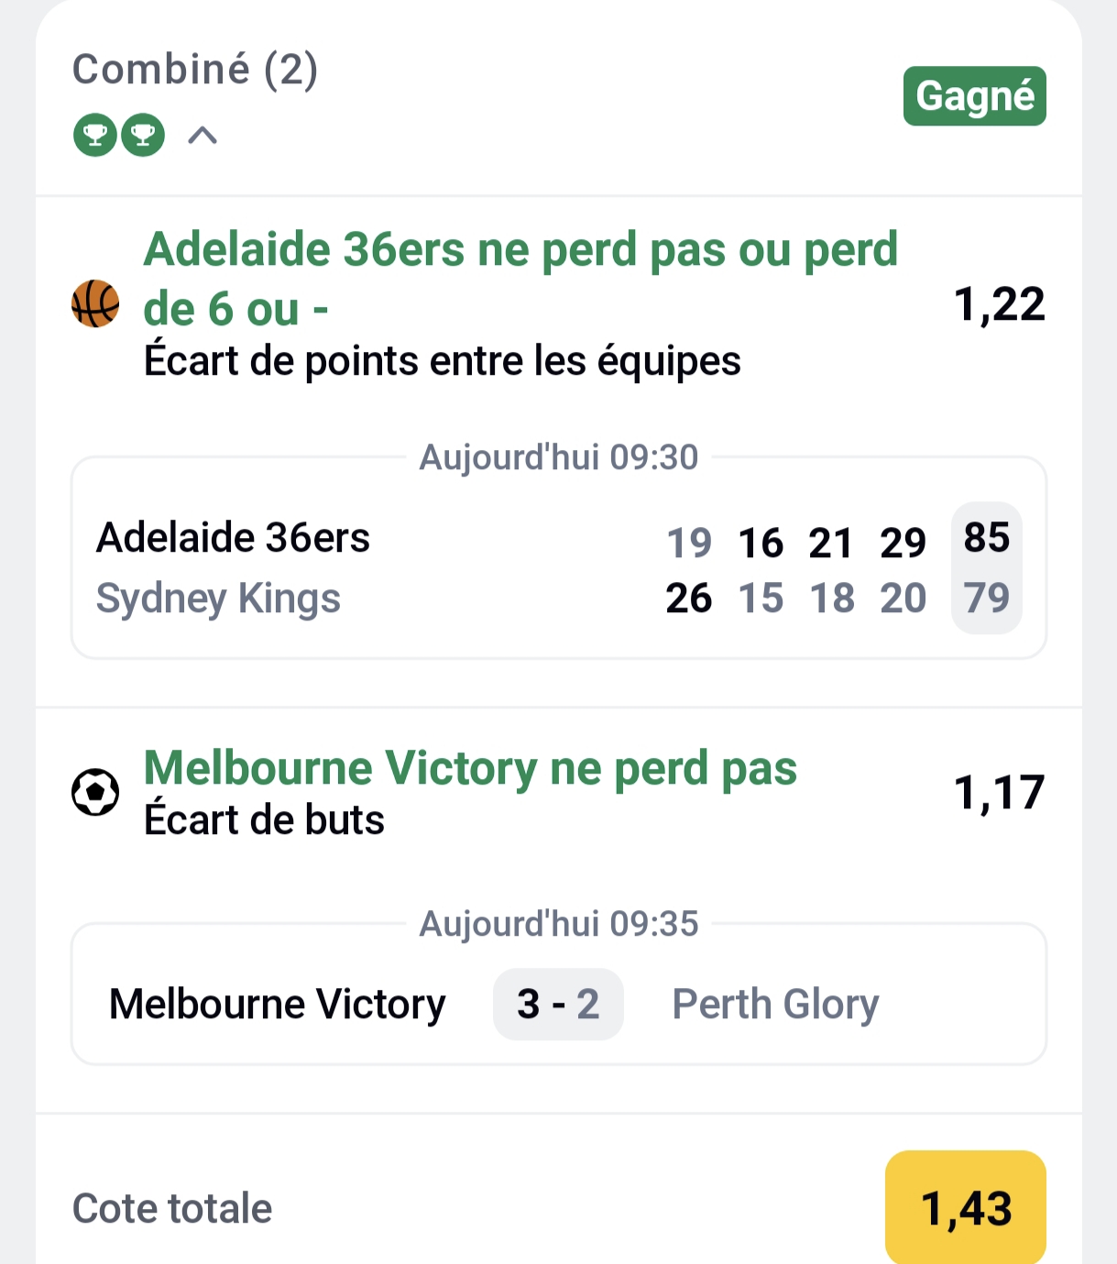The image size is (1117, 1264).
Task: Click the 3 - 2 football score badge
Action: click(558, 1005)
